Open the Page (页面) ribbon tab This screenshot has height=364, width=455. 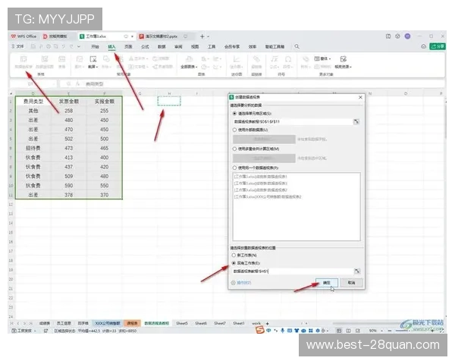point(128,47)
